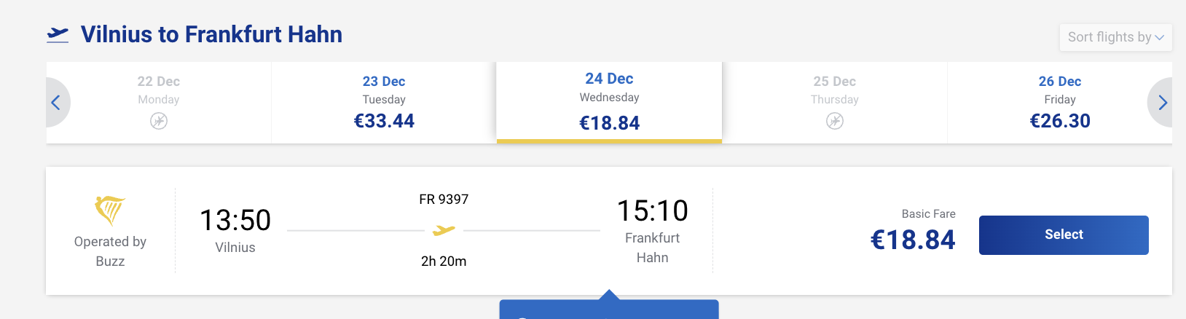Show earlier dates with the left arrow

(x=56, y=103)
